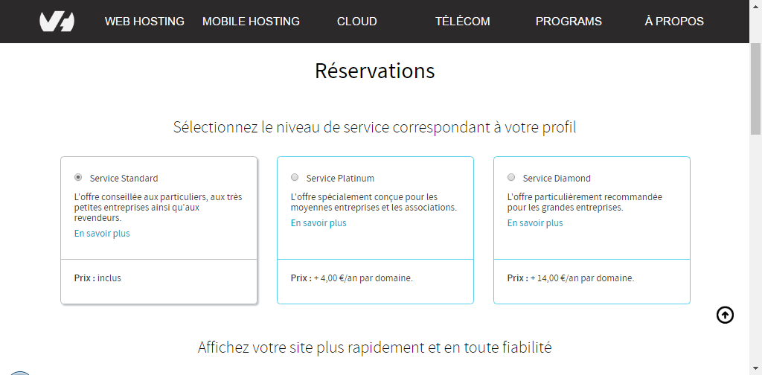Click the Service Diamond price section
This screenshot has width=762, height=375.
click(x=592, y=281)
